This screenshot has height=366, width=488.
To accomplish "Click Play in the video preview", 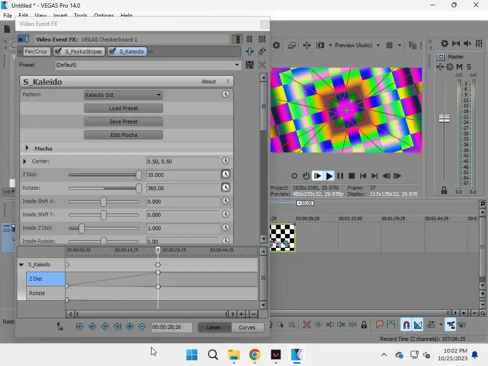I will tap(329, 176).
